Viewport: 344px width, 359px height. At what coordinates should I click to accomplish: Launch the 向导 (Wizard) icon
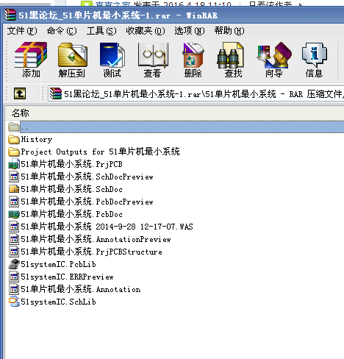[274, 60]
